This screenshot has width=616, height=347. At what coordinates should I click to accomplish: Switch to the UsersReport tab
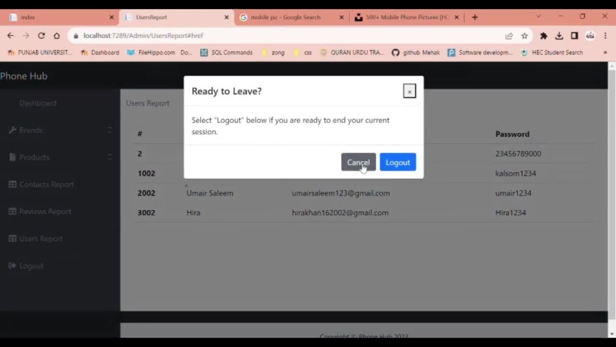coord(177,17)
